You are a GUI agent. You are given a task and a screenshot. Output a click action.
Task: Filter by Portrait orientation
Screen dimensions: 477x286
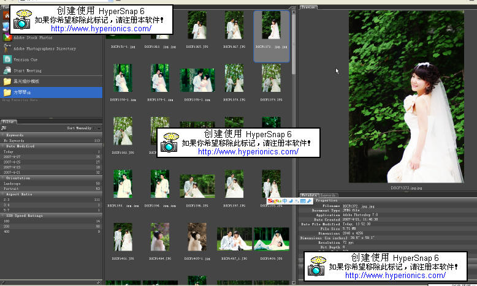(x=51, y=189)
